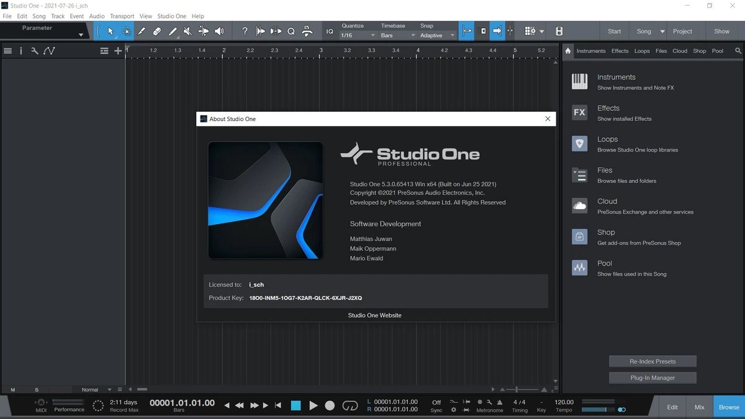Open the Event menu
The width and height of the screenshot is (745, 419).
(x=77, y=16)
